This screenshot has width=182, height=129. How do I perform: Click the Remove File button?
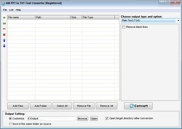point(84,106)
